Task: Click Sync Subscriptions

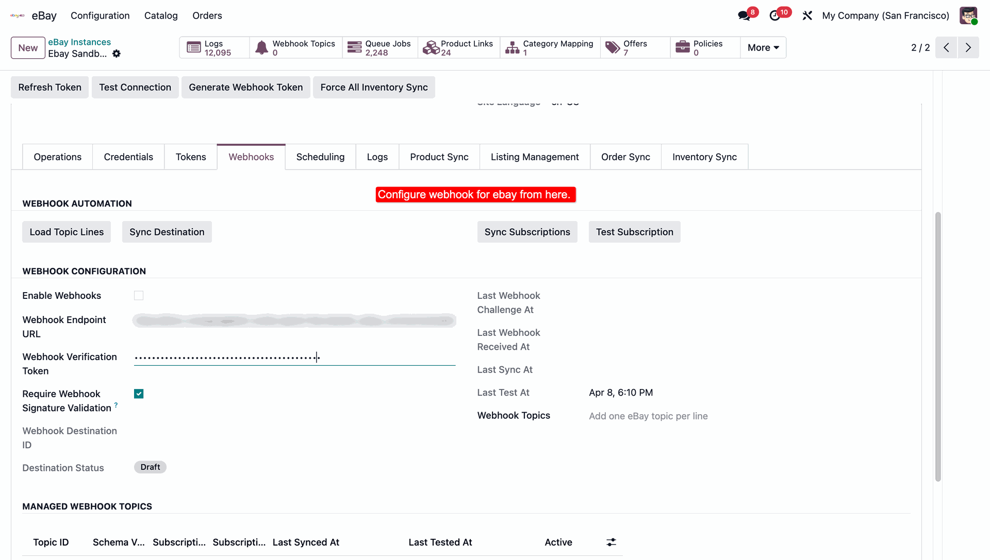Action: click(527, 232)
